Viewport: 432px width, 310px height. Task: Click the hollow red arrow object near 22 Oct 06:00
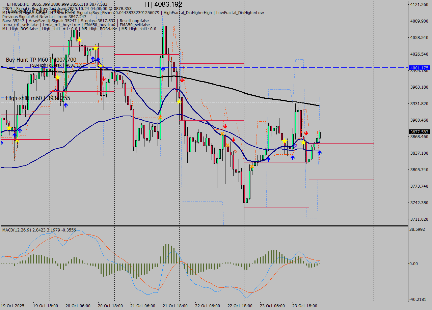point(235,152)
